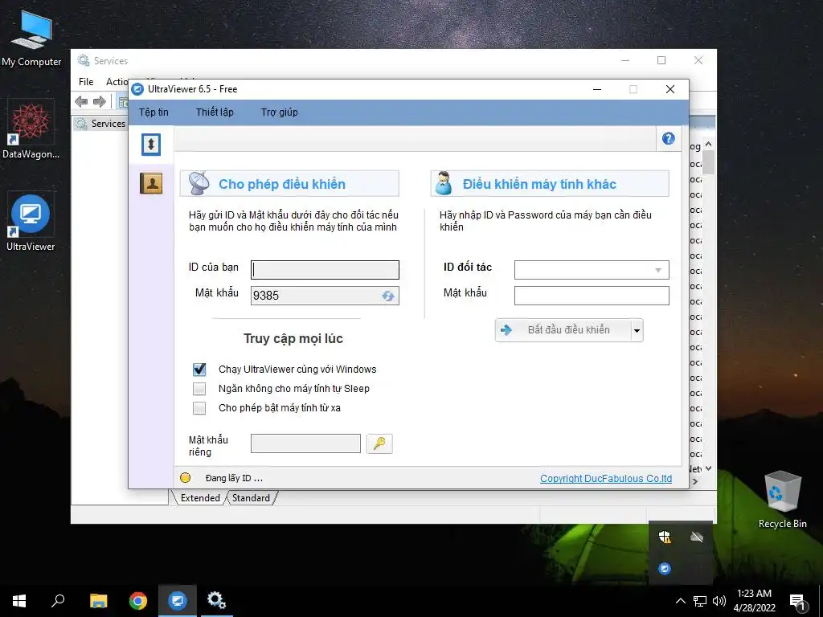This screenshot has width=823, height=617.
Task: Open the Thiết lập menu
Action: click(x=215, y=112)
